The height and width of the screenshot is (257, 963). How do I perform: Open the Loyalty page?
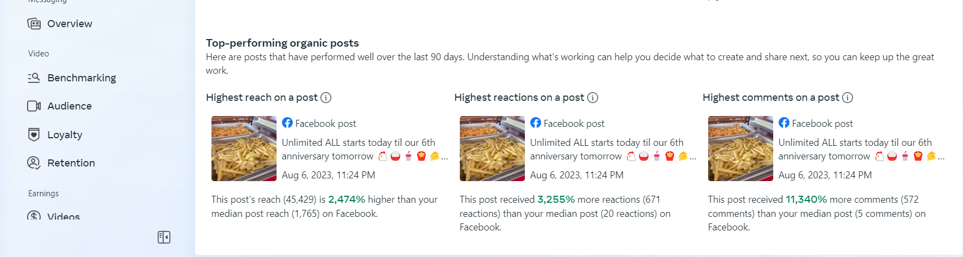coord(65,134)
